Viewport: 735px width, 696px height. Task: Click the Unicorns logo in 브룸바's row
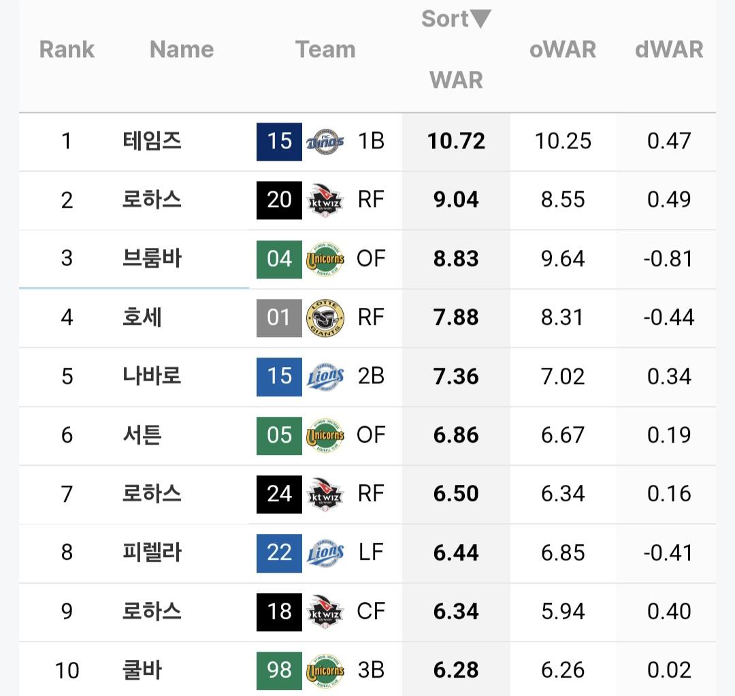coord(325,259)
